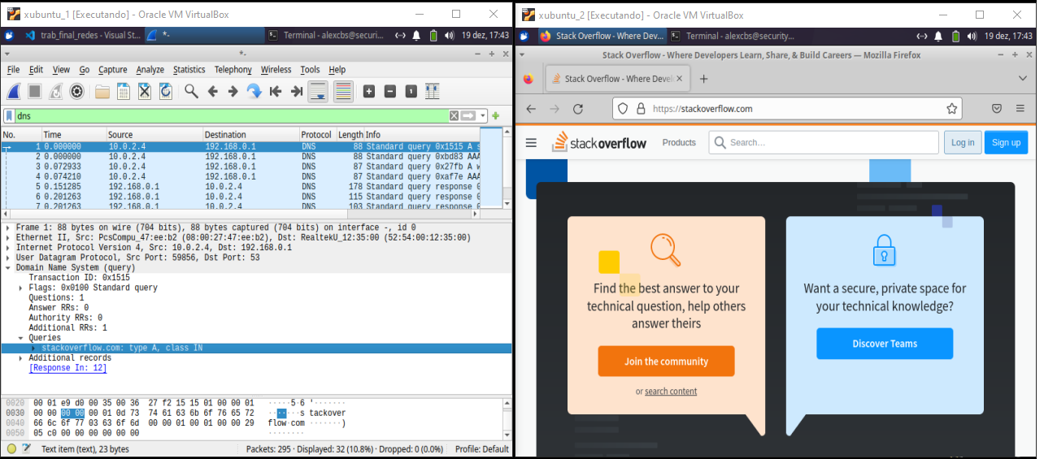The height and width of the screenshot is (459, 1044).
Task: Go forward in packet history arrow
Action: [233, 91]
